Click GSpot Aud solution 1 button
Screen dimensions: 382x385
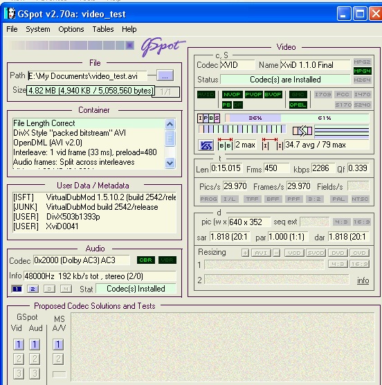point(35,344)
